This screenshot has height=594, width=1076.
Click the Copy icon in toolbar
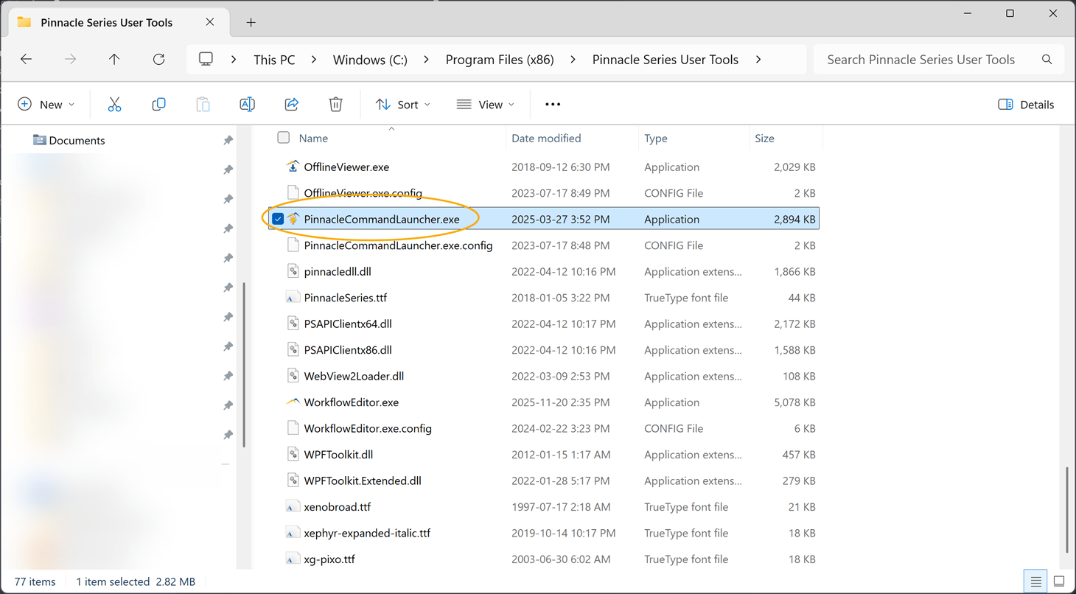(x=158, y=105)
